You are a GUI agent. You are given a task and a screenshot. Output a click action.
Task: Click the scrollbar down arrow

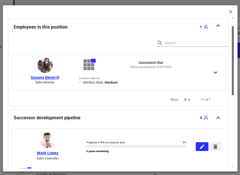point(233,167)
